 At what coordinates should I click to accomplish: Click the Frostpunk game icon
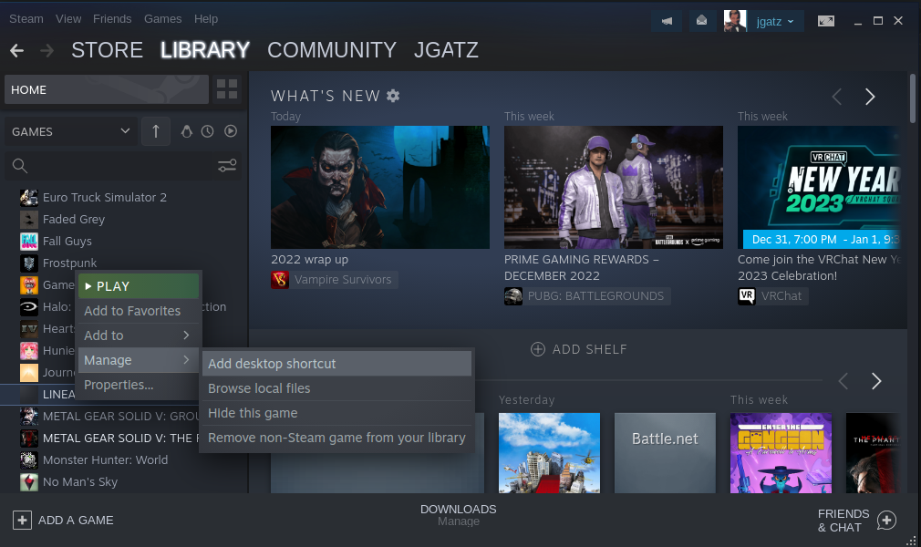29,263
